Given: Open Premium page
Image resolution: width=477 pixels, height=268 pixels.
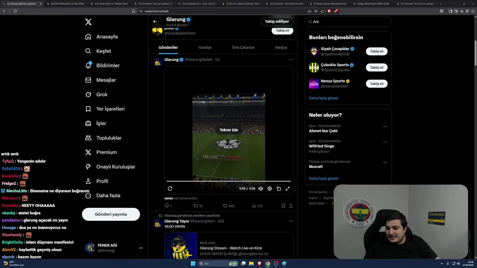Looking at the screenshot, I should [x=101, y=152].
